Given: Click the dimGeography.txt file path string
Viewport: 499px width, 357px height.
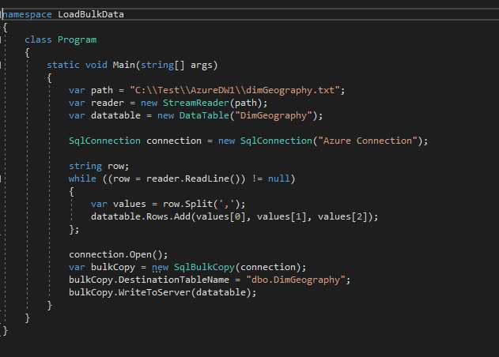Looking at the screenshot, I should 235,90.
